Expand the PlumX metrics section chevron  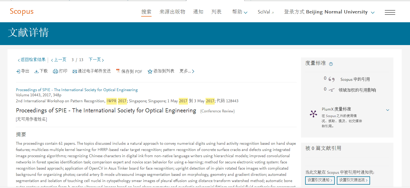pos(388,110)
